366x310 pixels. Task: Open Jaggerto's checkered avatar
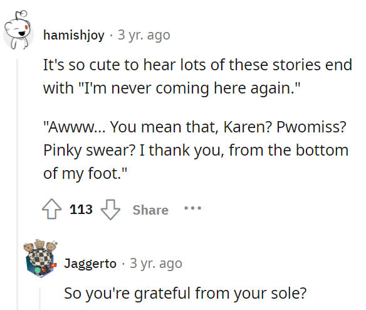(40, 259)
